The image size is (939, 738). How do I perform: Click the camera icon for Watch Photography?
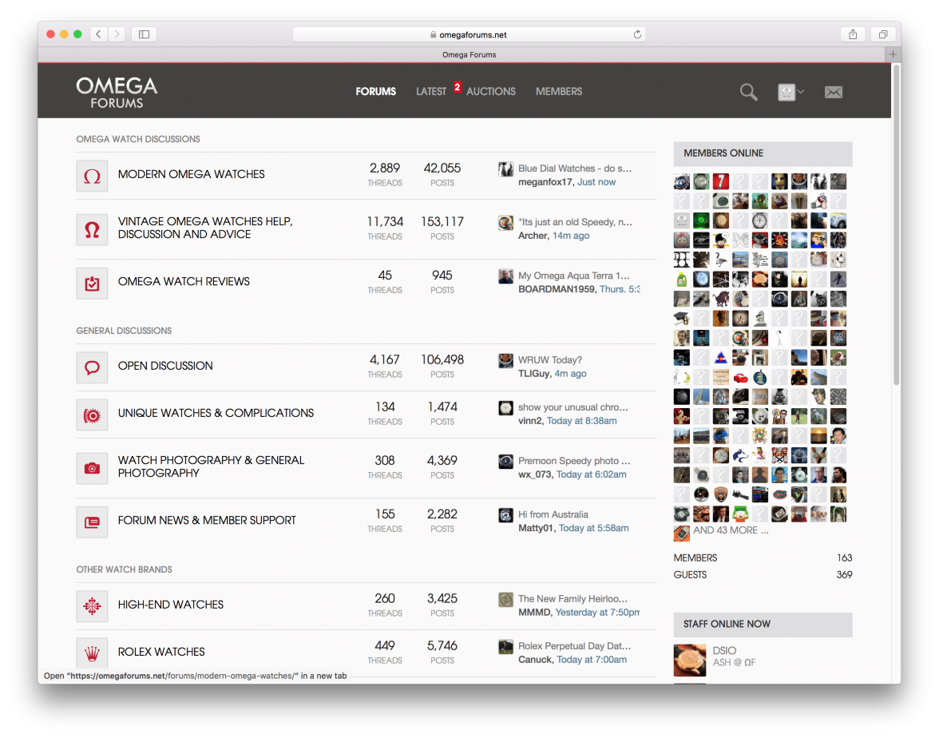[x=92, y=469]
